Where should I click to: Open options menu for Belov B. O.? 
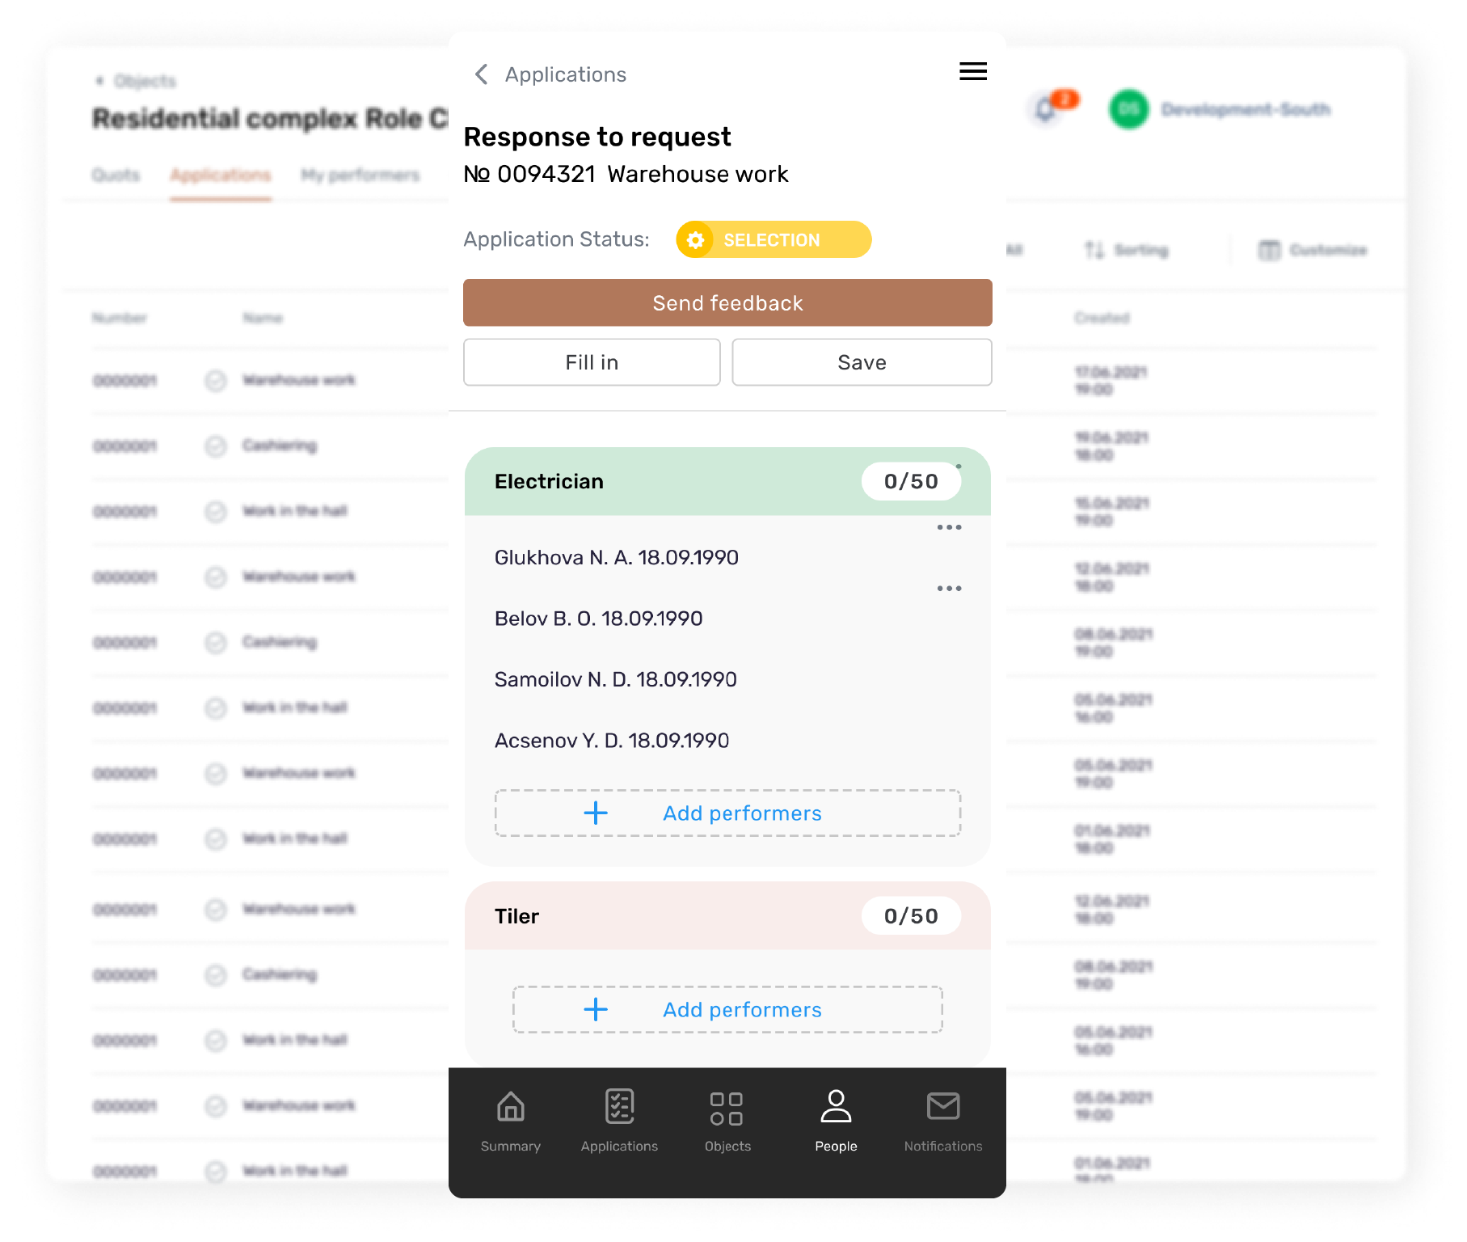click(x=949, y=589)
